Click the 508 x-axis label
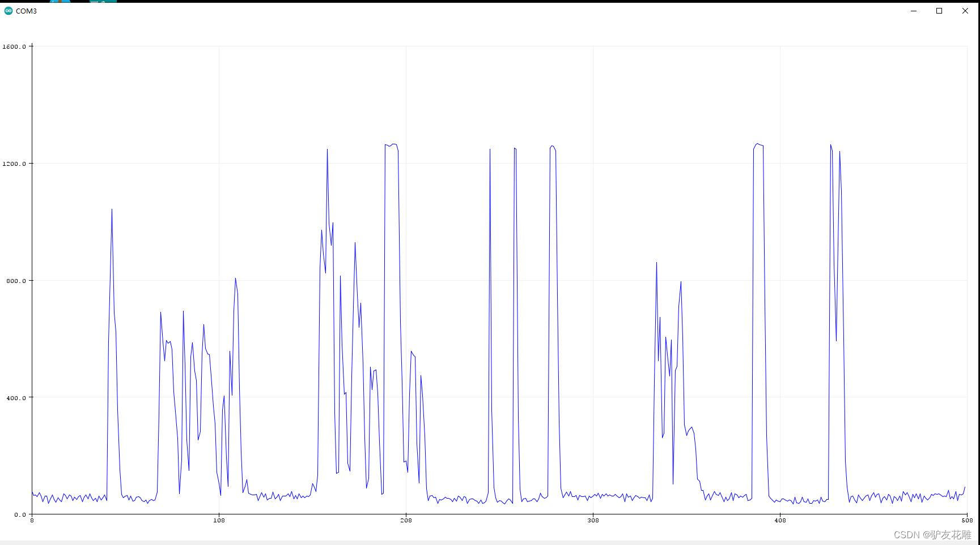 point(967,520)
